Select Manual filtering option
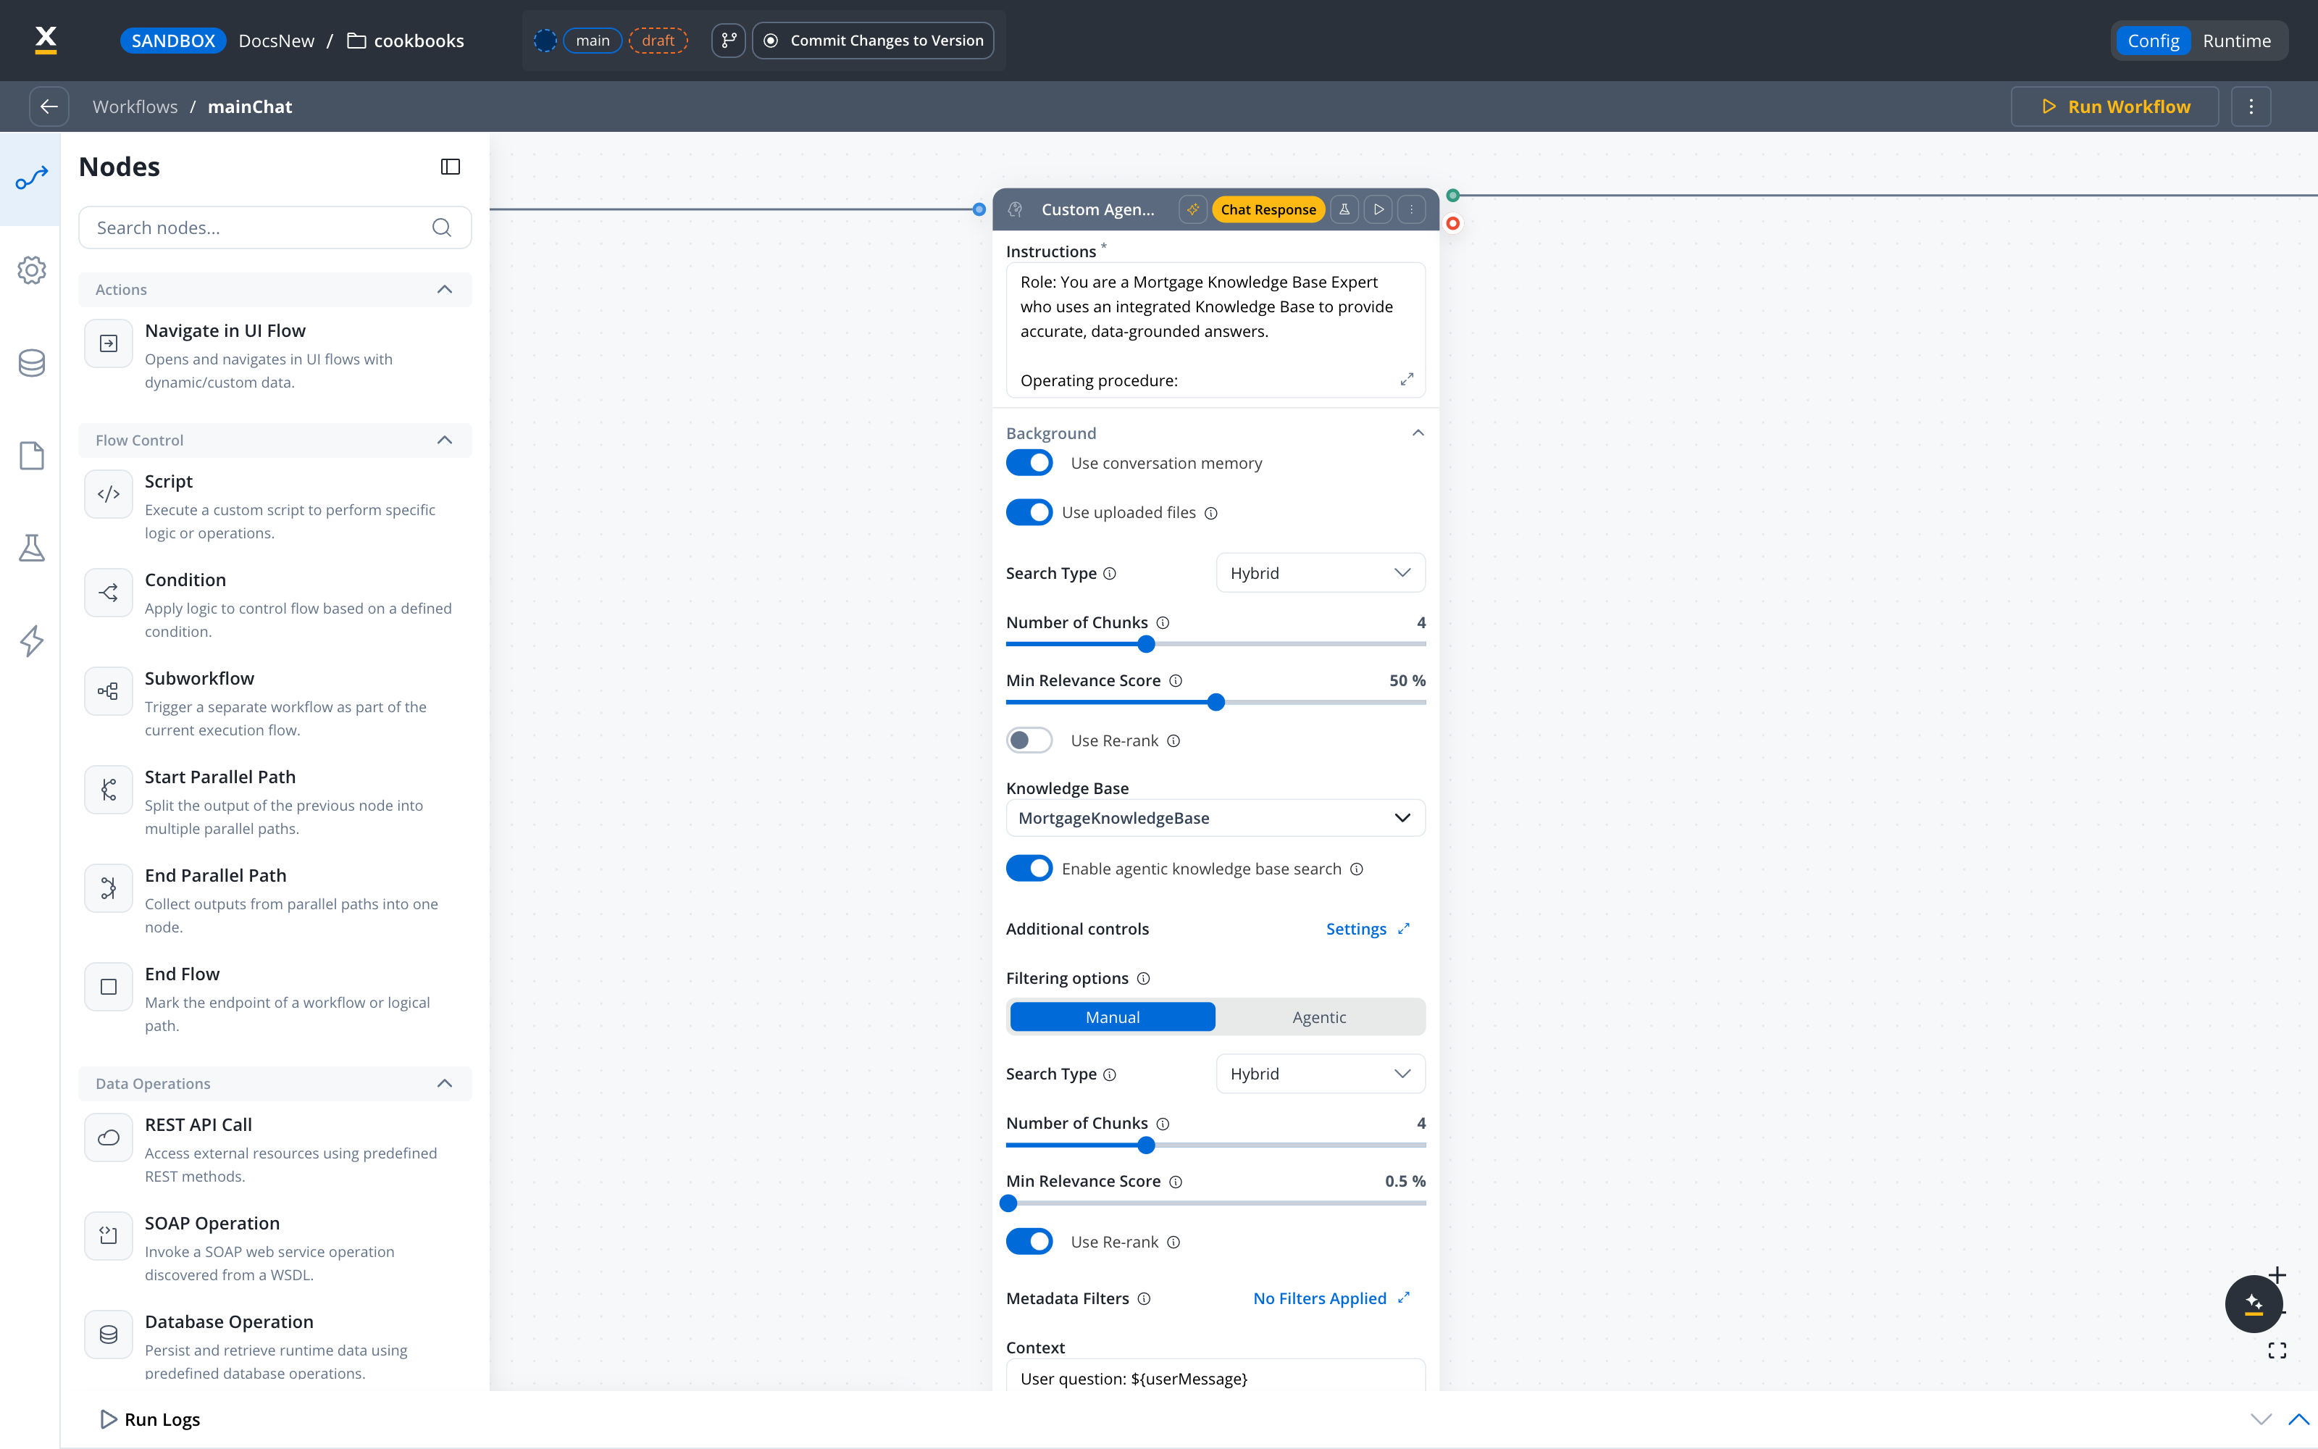The width and height of the screenshot is (2318, 1449). click(1112, 1016)
